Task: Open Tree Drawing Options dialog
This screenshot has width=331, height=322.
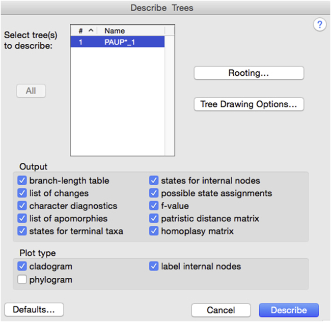Action: [x=249, y=104]
